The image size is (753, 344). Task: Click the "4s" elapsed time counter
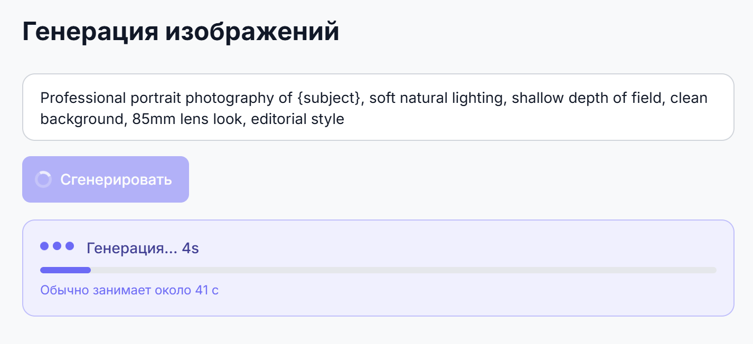(191, 248)
